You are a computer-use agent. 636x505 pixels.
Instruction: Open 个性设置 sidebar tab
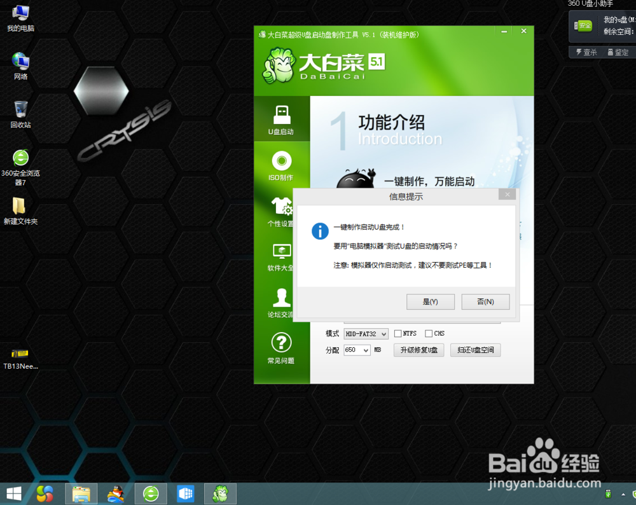[x=280, y=212]
